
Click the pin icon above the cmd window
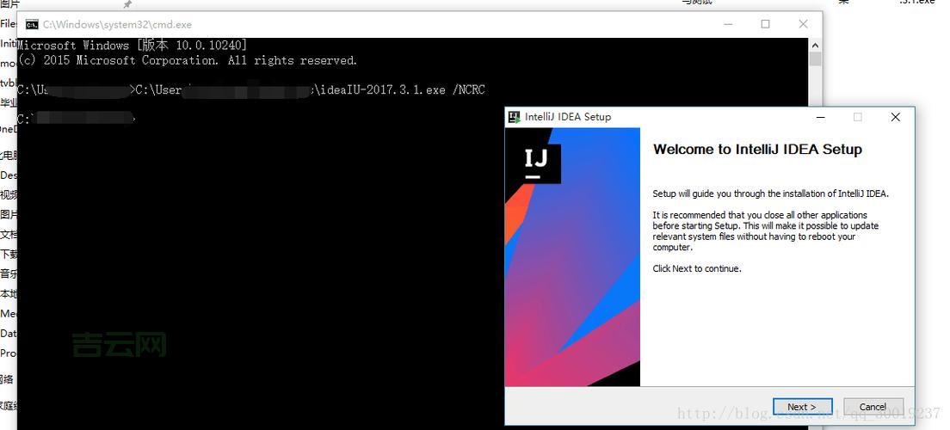tap(127, 4)
